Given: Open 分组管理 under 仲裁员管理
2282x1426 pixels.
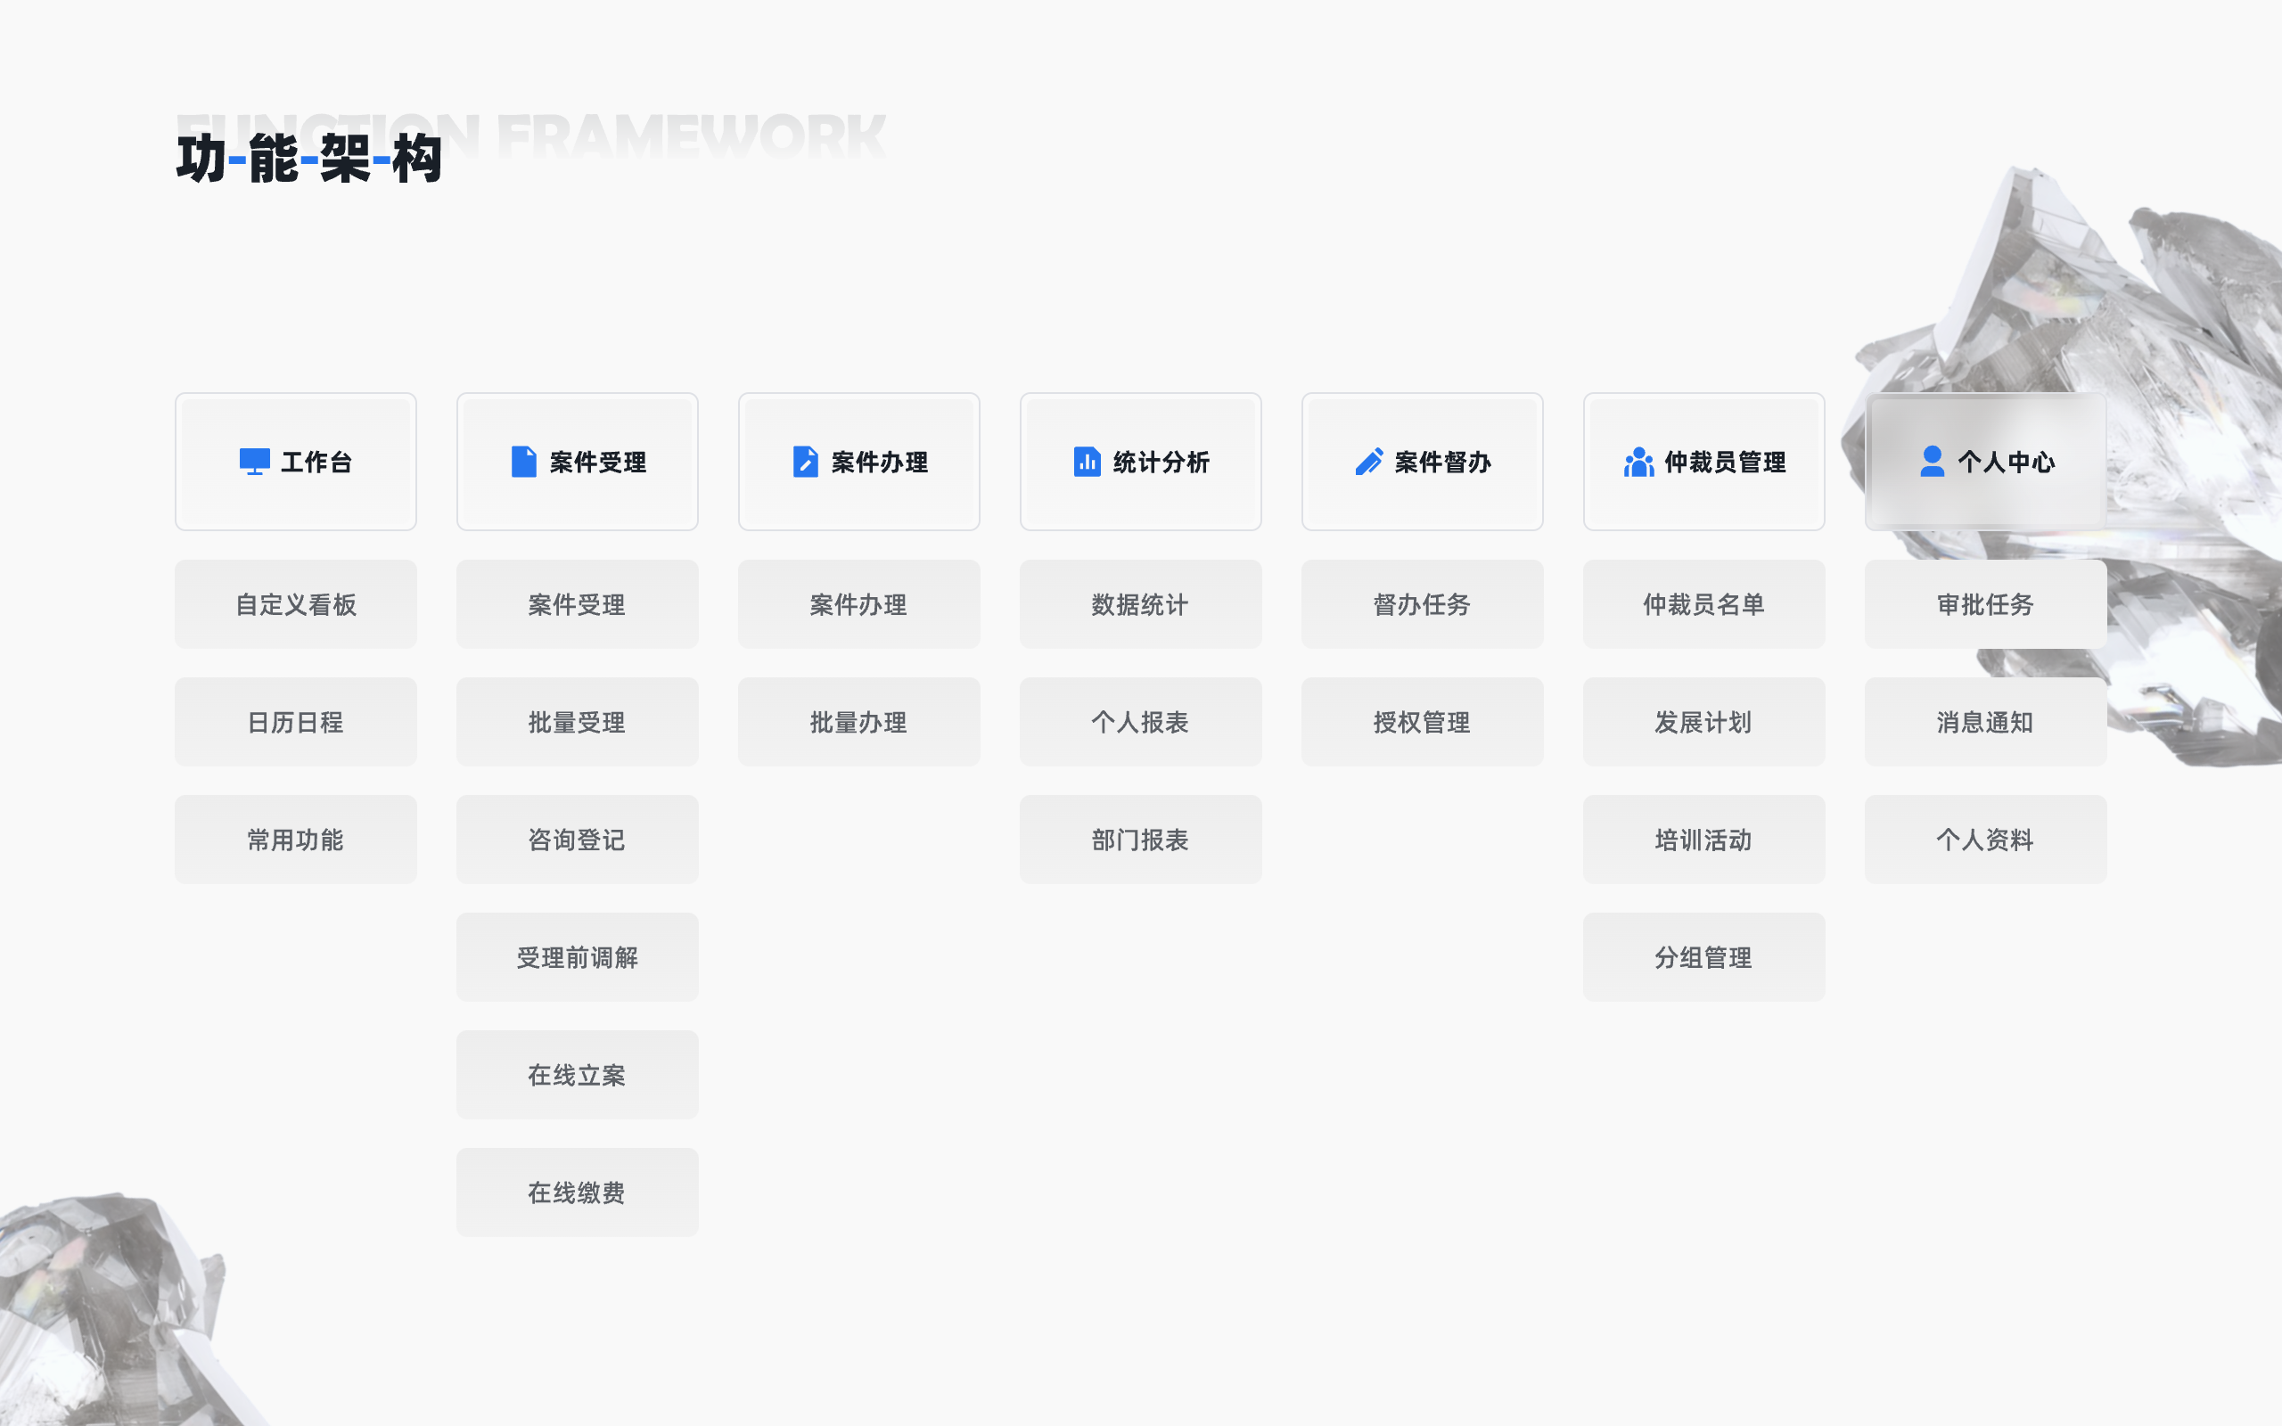Looking at the screenshot, I should (1703, 957).
